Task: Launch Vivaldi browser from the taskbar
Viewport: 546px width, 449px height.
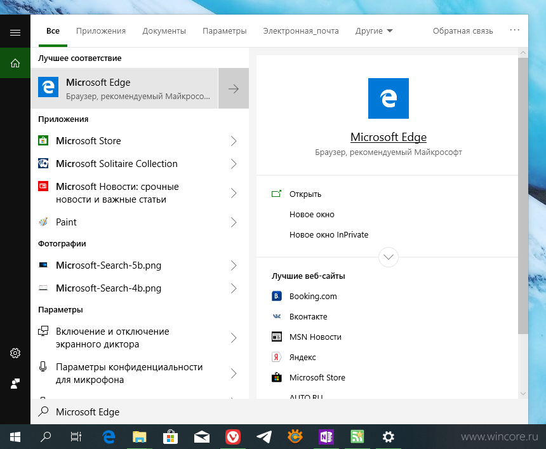Action: click(232, 437)
